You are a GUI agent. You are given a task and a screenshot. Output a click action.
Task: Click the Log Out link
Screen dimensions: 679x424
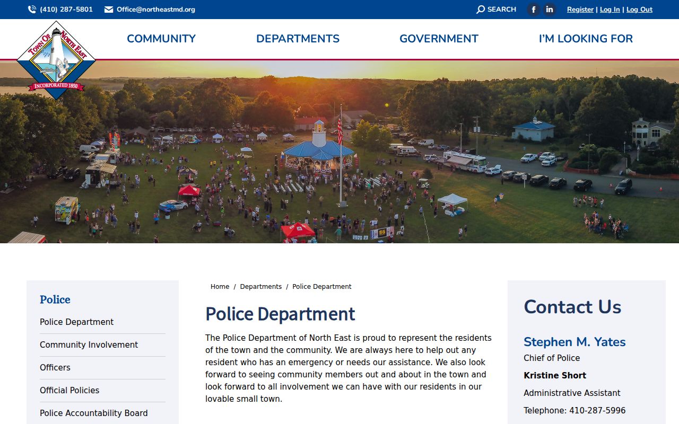[x=639, y=10]
